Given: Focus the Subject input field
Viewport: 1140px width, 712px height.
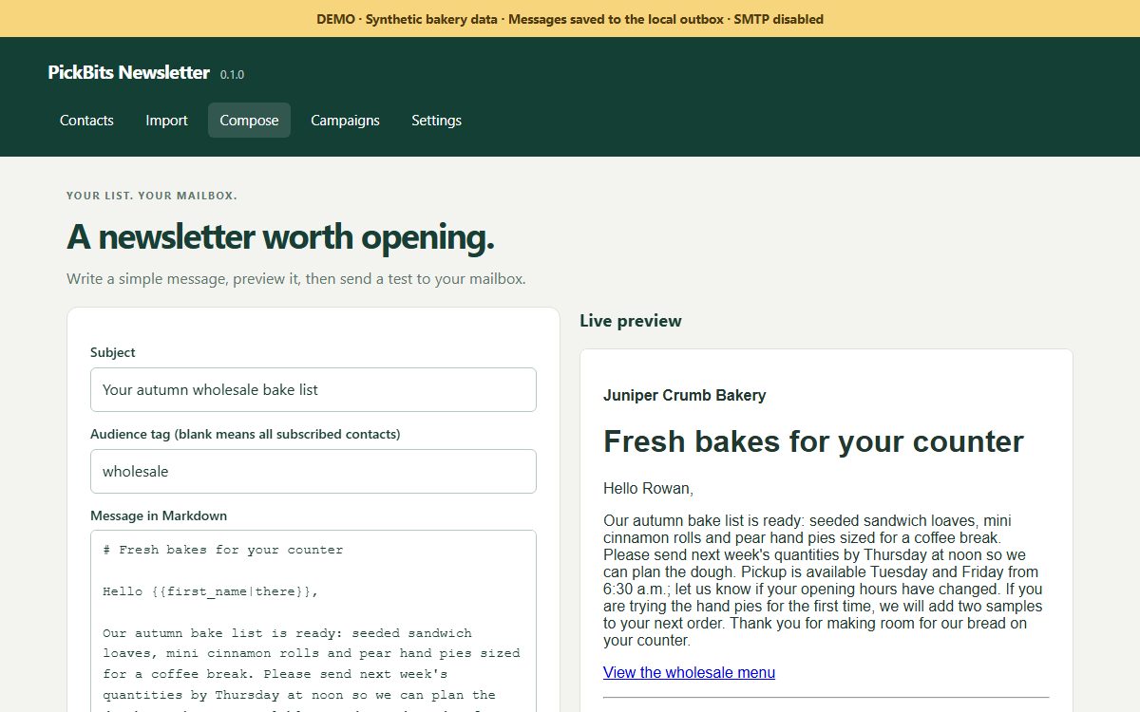Looking at the screenshot, I should (313, 389).
